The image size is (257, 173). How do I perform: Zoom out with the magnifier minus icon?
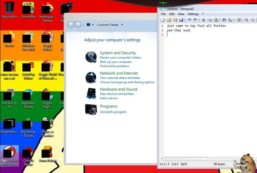[253, 20]
